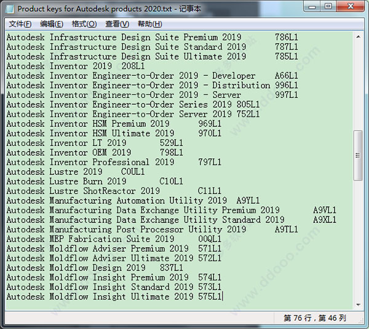The width and height of the screenshot is (369, 329).
Task: Click product key 996L1
Action: (287, 85)
